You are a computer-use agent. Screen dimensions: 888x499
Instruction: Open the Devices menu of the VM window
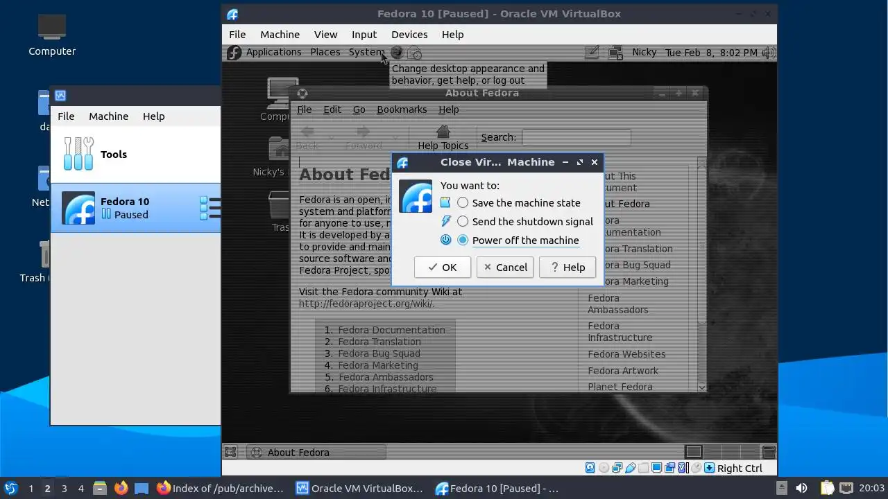(x=409, y=35)
